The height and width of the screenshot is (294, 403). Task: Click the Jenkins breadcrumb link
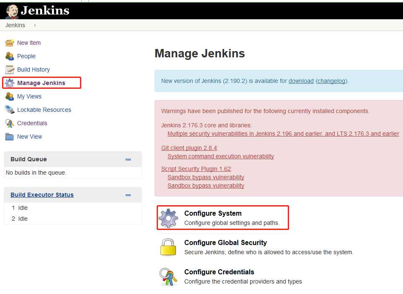coord(15,25)
